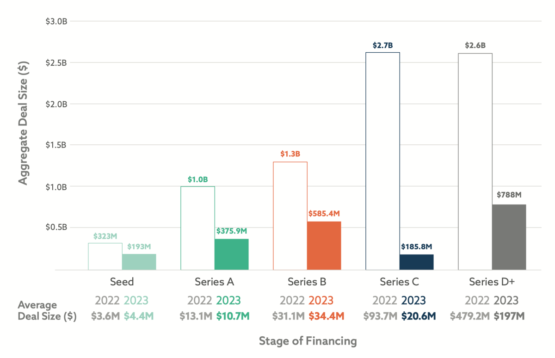Click the navy Series C 2023 bar

tap(417, 262)
